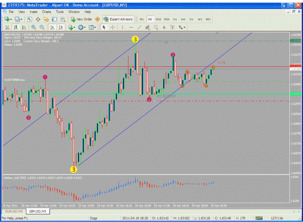Select the Crosshair tool
This screenshot has height=222, width=303.
(x=112, y=28)
